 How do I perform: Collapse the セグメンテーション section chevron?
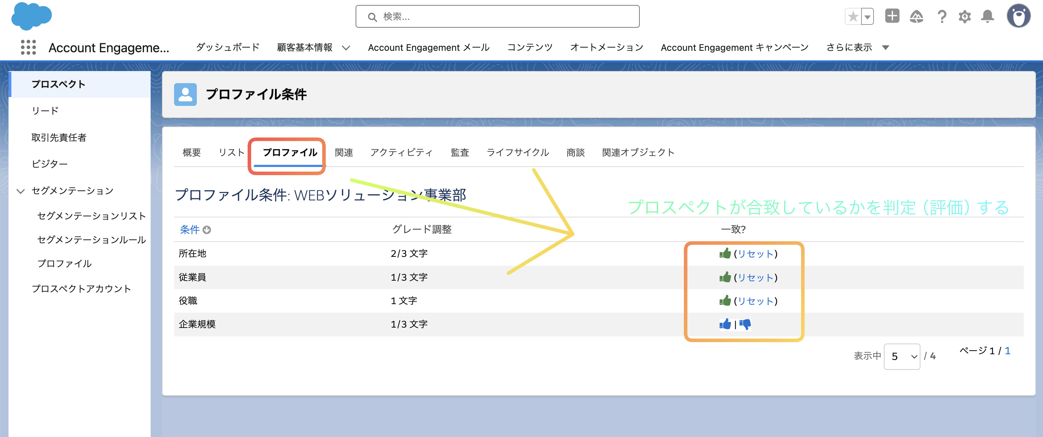(x=21, y=191)
